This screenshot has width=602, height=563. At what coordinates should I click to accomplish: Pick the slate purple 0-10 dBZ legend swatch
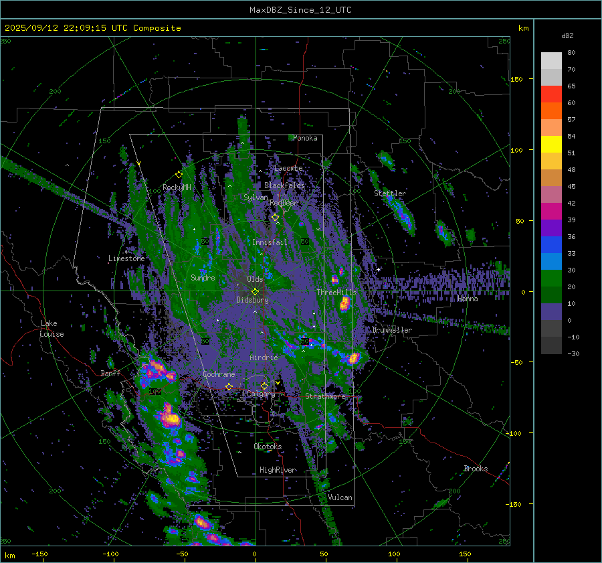click(x=551, y=312)
